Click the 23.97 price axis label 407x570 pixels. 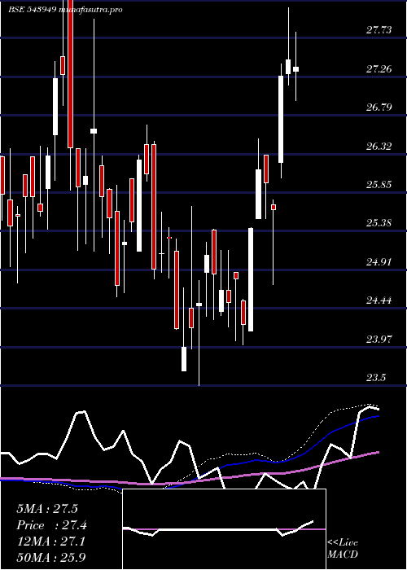379,340
